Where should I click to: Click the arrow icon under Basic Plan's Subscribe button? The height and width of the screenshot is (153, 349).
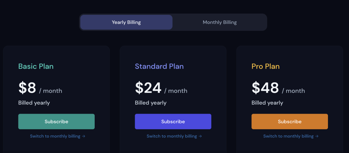[x=84, y=136]
